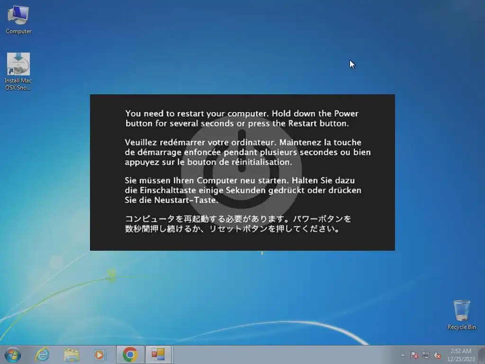Open the clock showing 2:52 AM
This screenshot has height=364, width=485.
[461, 351]
